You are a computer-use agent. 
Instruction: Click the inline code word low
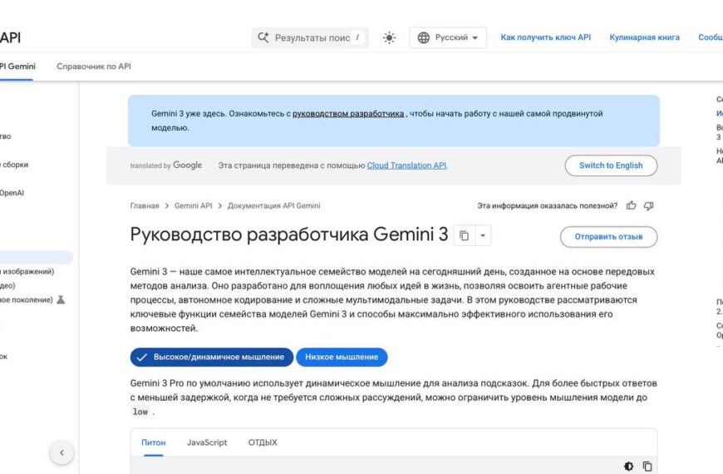[x=140, y=412]
